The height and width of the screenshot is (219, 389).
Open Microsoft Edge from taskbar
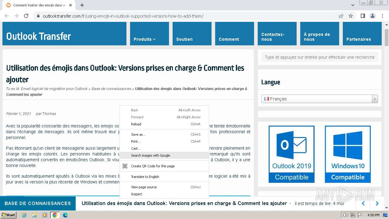[x=65, y=215]
